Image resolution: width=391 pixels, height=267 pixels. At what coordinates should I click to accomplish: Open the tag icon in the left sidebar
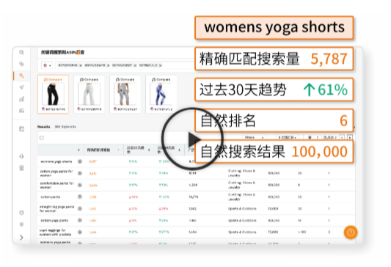point(22,64)
